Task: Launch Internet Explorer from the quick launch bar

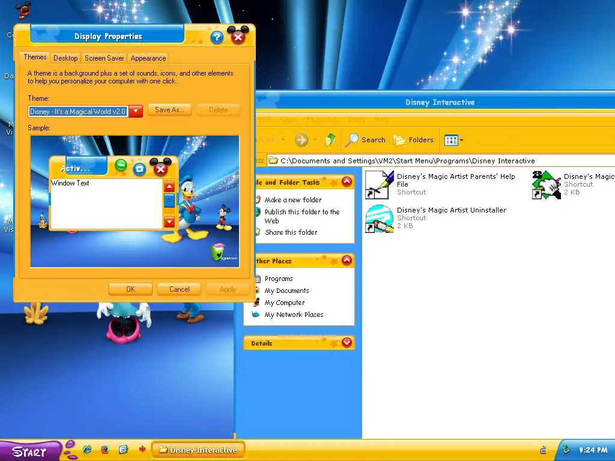Action: [87, 449]
